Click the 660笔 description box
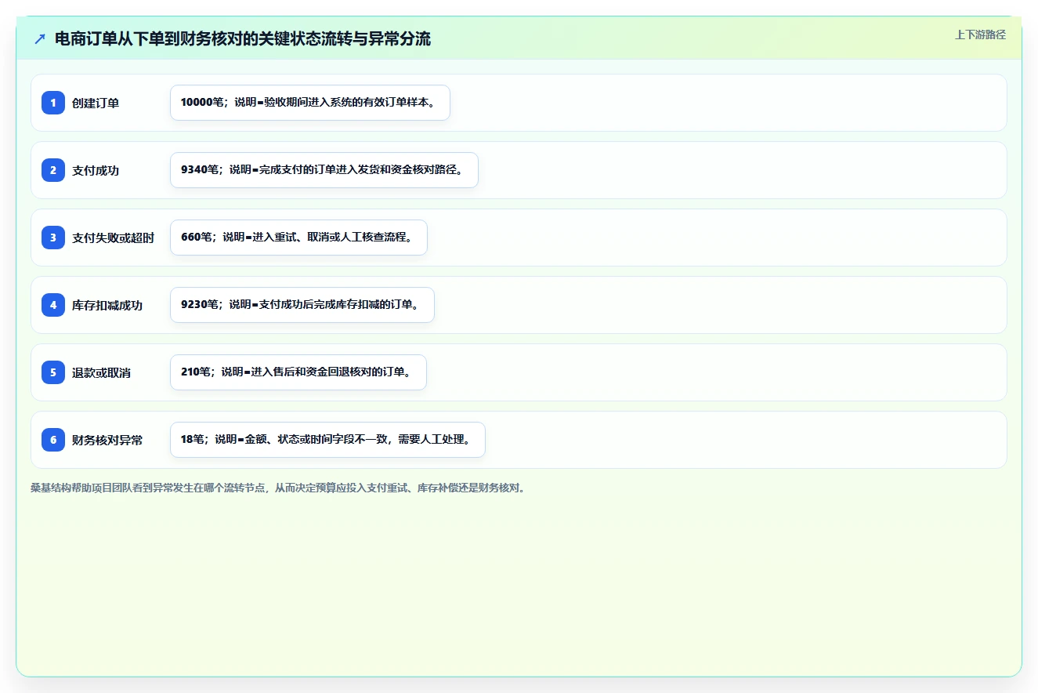This screenshot has height=693, width=1038. [x=298, y=238]
